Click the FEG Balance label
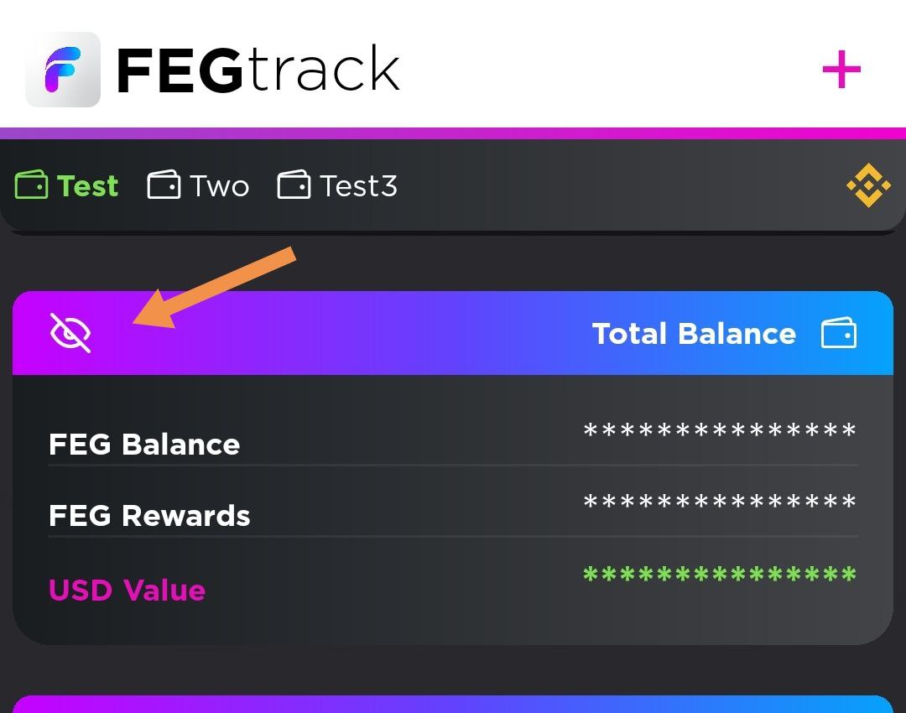 coord(144,444)
